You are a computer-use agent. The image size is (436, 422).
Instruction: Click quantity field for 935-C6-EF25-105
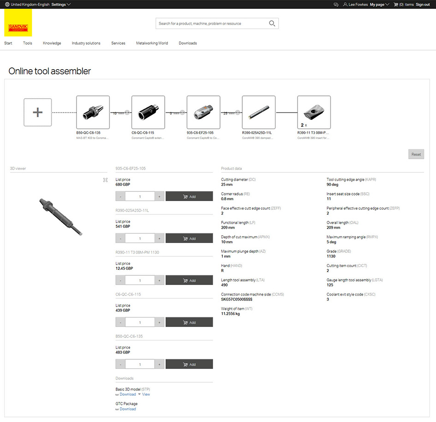[140, 196]
